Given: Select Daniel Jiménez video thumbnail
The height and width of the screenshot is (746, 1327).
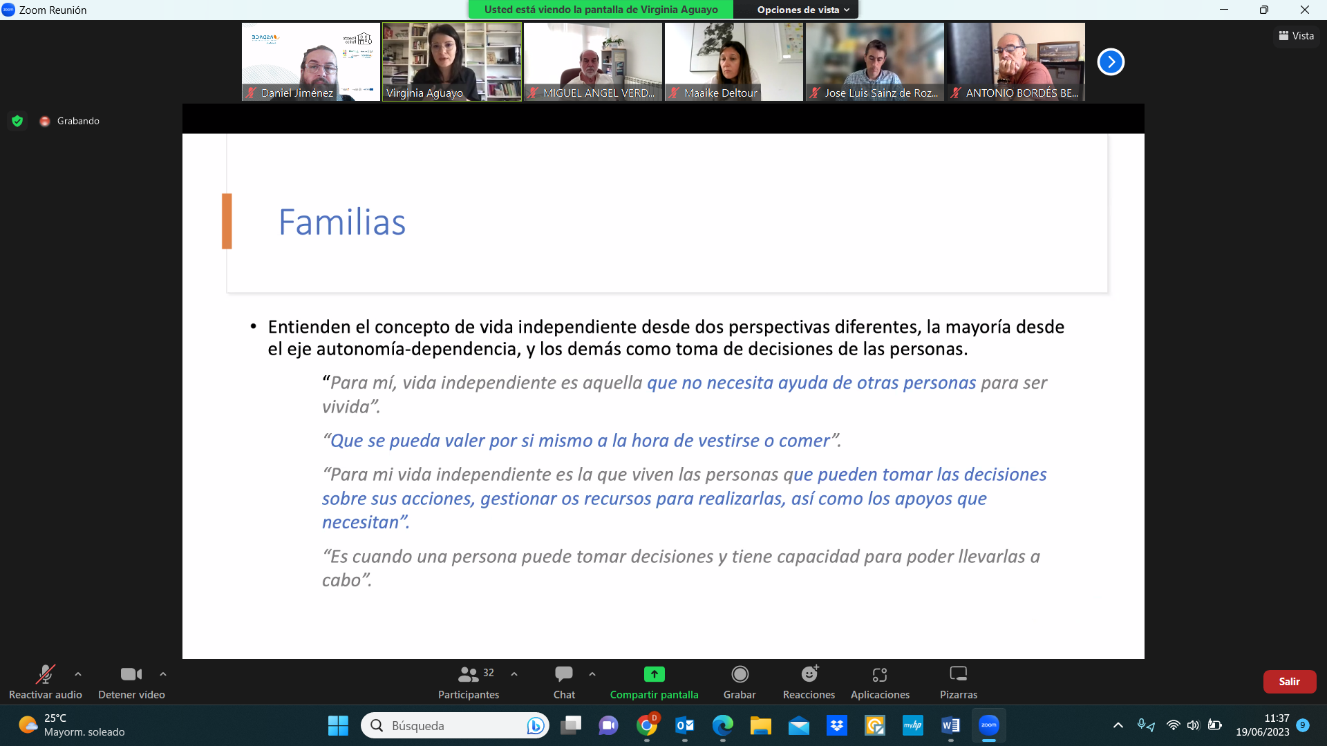Looking at the screenshot, I should (x=311, y=62).
